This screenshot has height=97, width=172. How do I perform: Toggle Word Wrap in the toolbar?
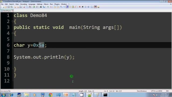click(61, 7)
